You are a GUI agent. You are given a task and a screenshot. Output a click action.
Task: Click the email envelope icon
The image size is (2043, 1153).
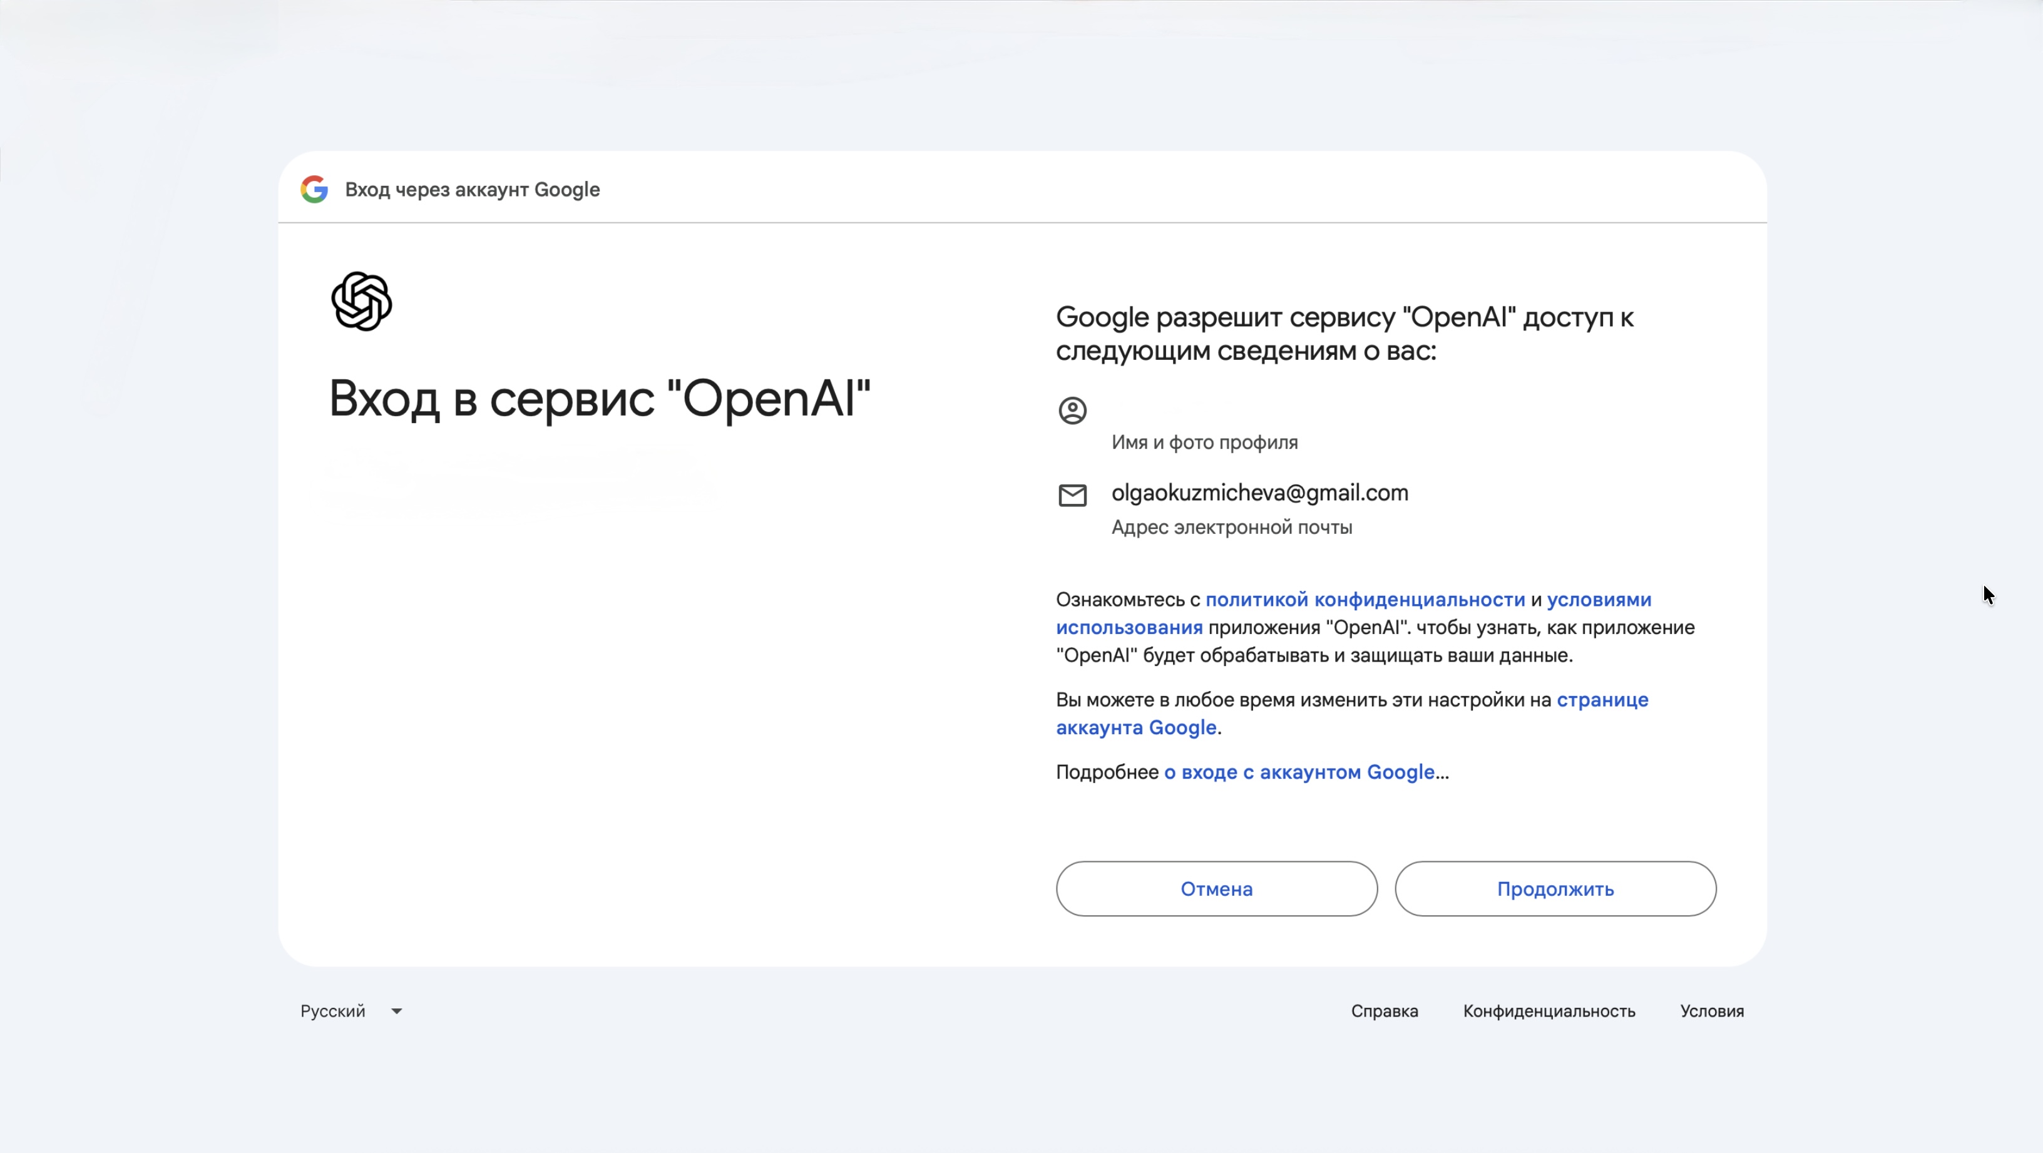(1072, 496)
